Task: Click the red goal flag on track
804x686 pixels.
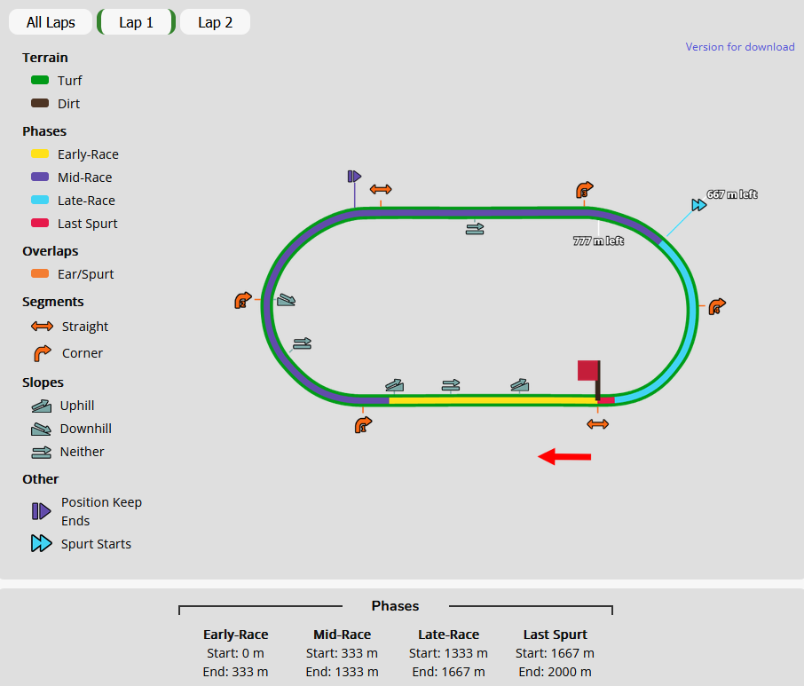Action: click(x=588, y=371)
